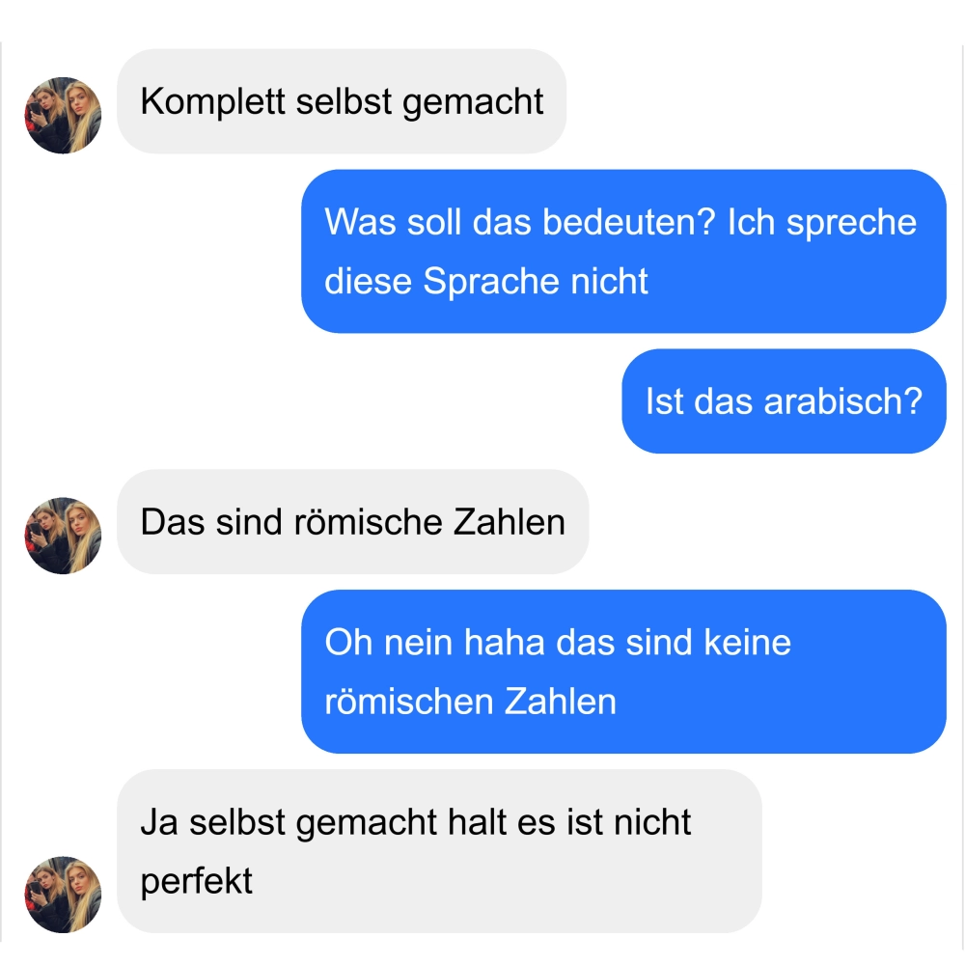Open the avatar beside "Ja selbst gemacht" message
The width and height of the screenshot is (965, 965).
point(63,895)
